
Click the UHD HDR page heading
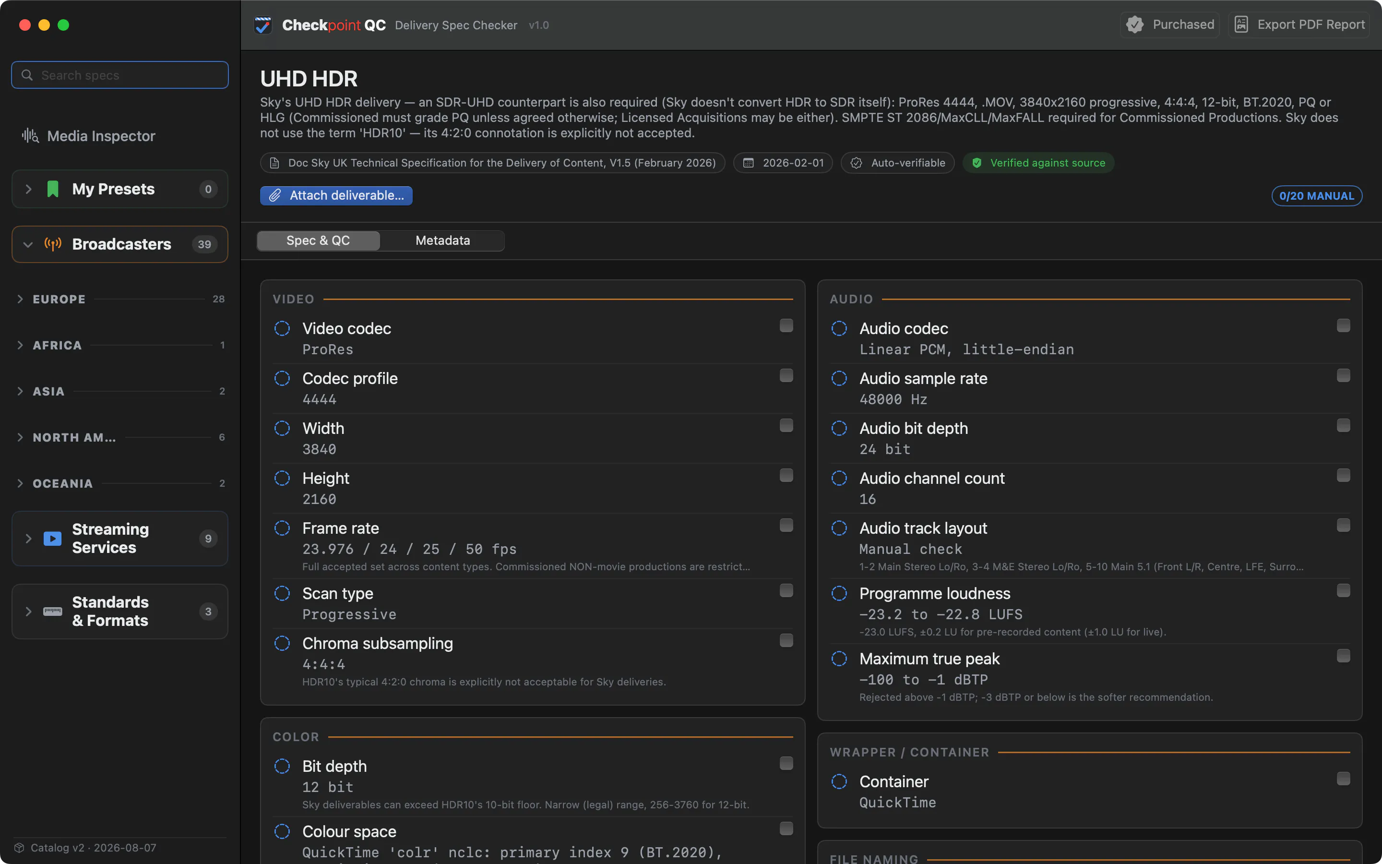click(309, 79)
